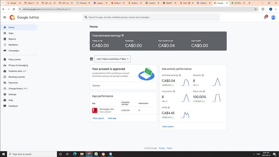Click the calendar icon by date range
Viewport: 279px width, 157px height.
[x=92, y=59]
